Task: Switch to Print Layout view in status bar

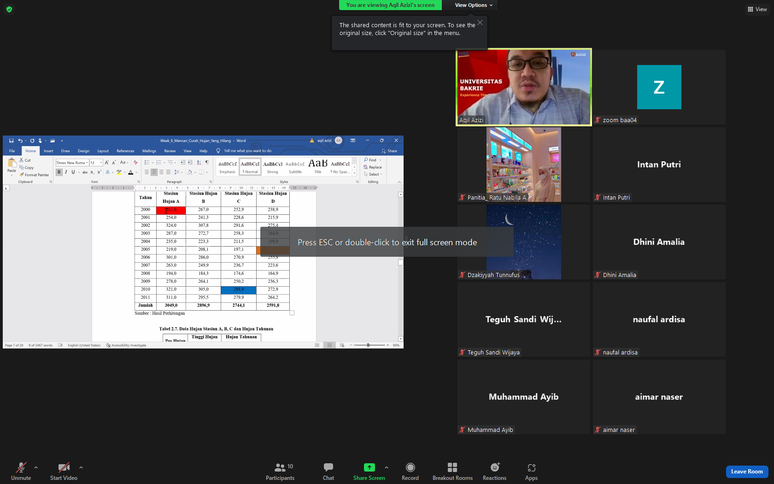Action: (329, 345)
